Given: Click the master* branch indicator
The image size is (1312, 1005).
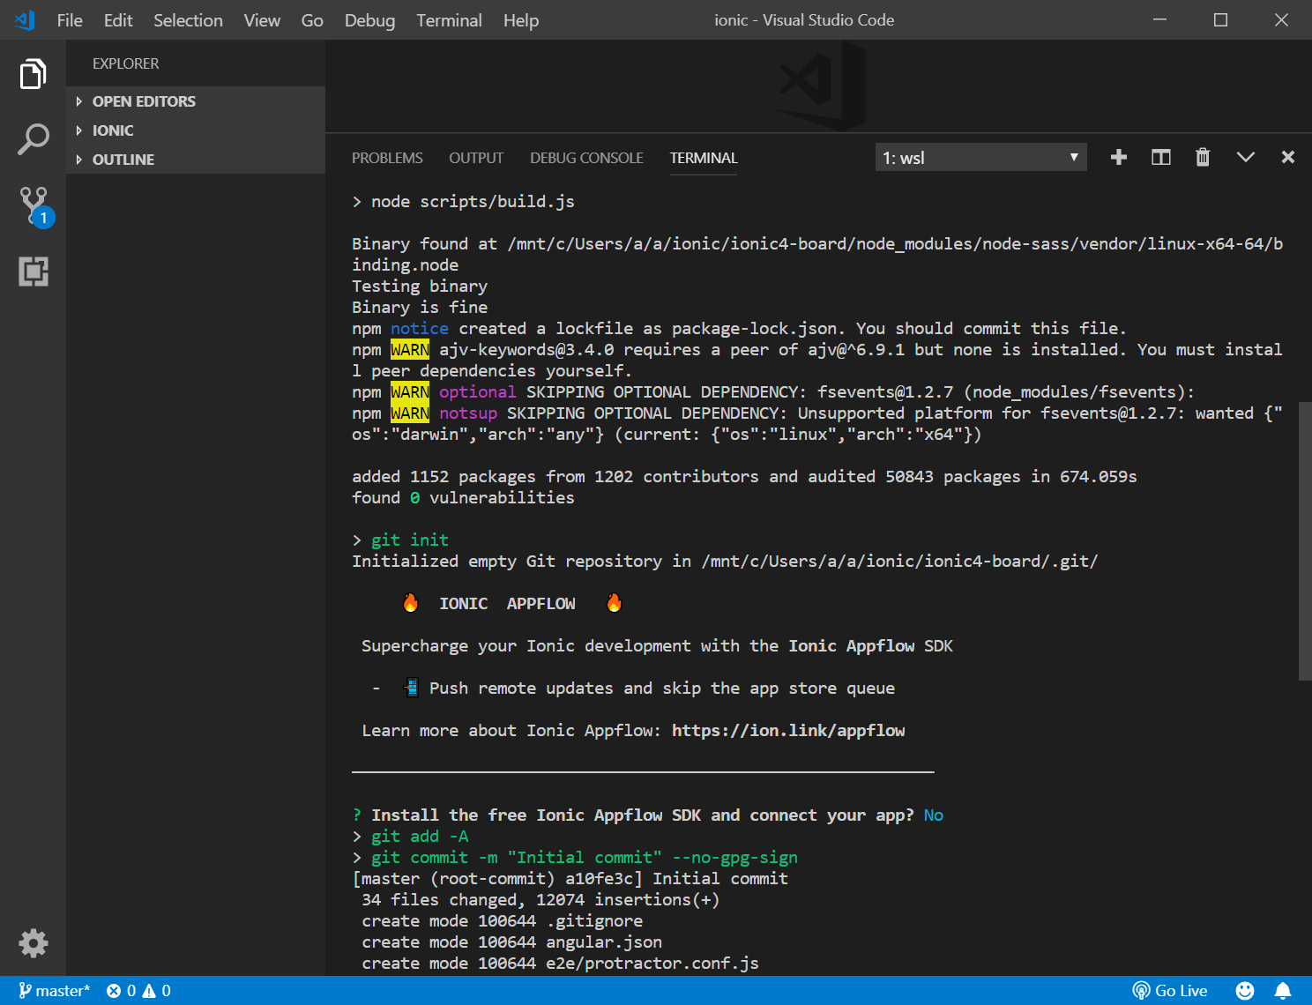Looking at the screenshot, I should coord(55,991).
